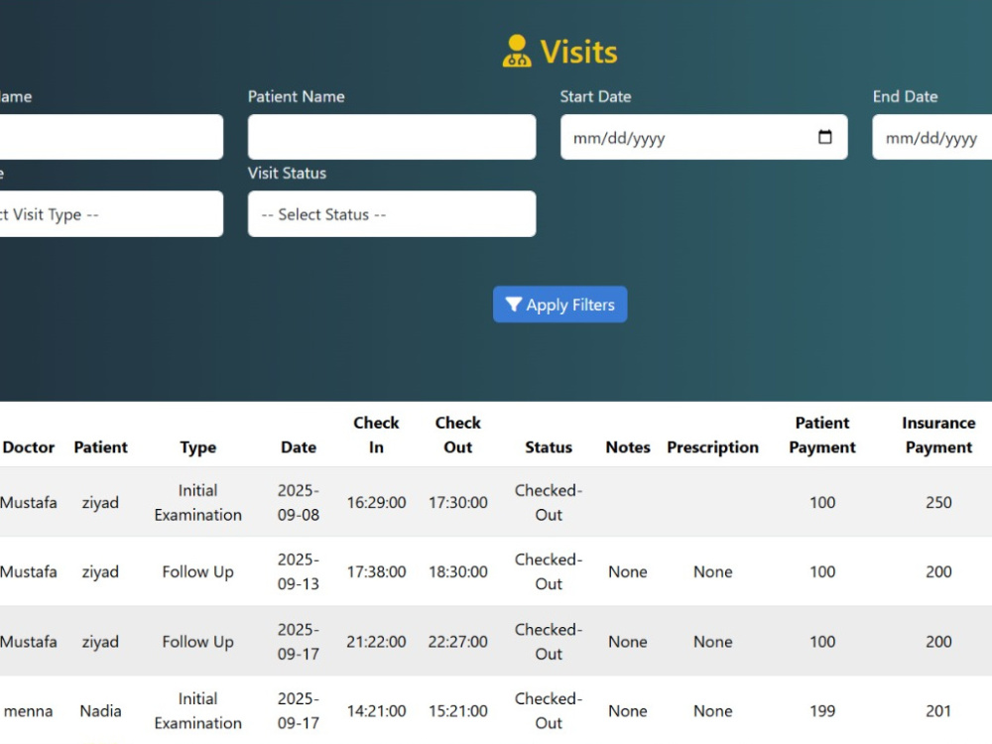Click the Initial Examination type for ziyad
Viewport: 992px width, 744px height.
click(198, 502)
